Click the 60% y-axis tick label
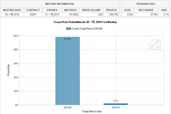Viewport: 171px width, 114px height. point(16,64)
